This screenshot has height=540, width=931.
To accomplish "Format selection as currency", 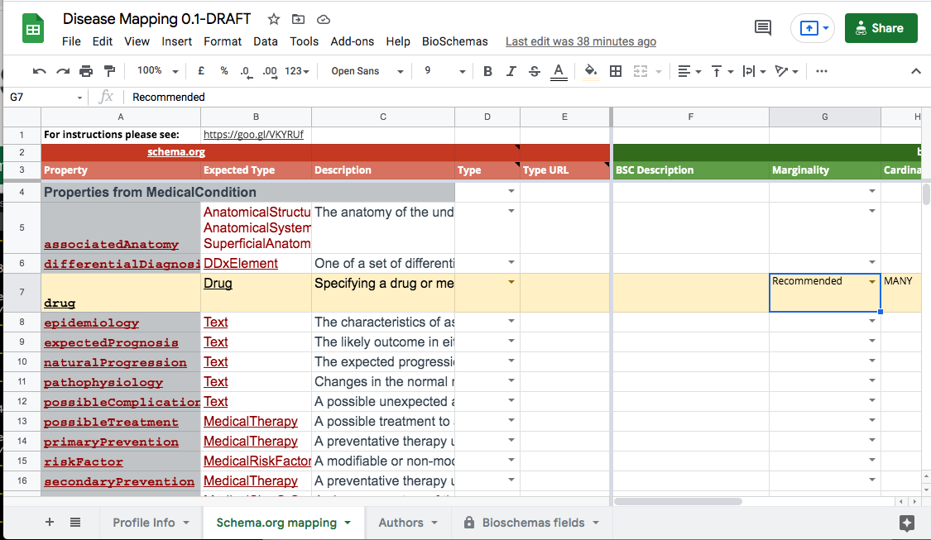I will pyautogui.click(x=200, y=71).
